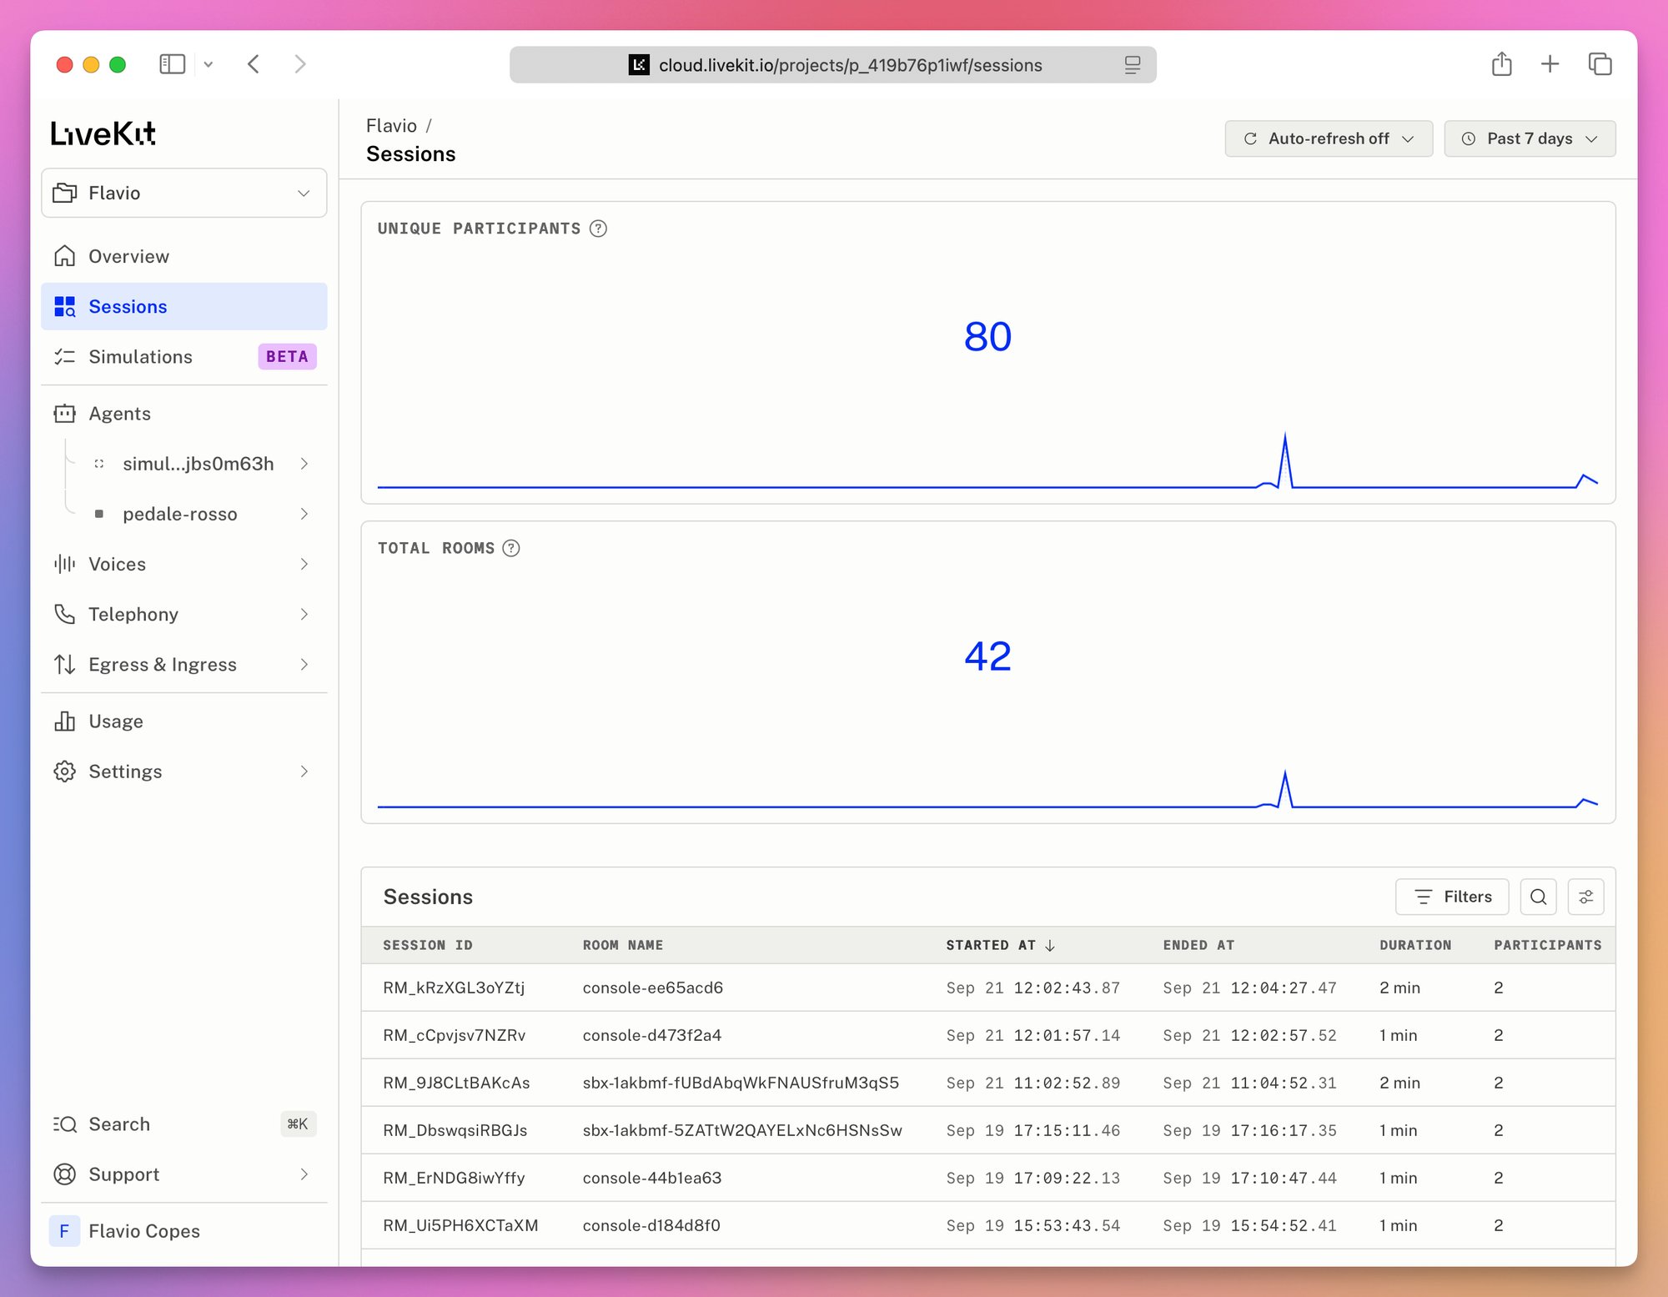
Task: Click the Share icon in the Safari toolbar
Action: click(1501, 63)
